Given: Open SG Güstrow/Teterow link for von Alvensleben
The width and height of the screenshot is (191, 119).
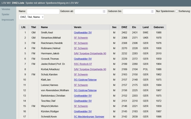Looking at the screenshot, I should (85, 91).
